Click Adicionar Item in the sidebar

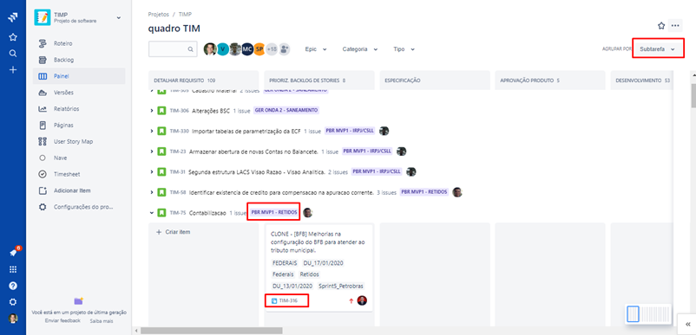click(x=79, y=190)
